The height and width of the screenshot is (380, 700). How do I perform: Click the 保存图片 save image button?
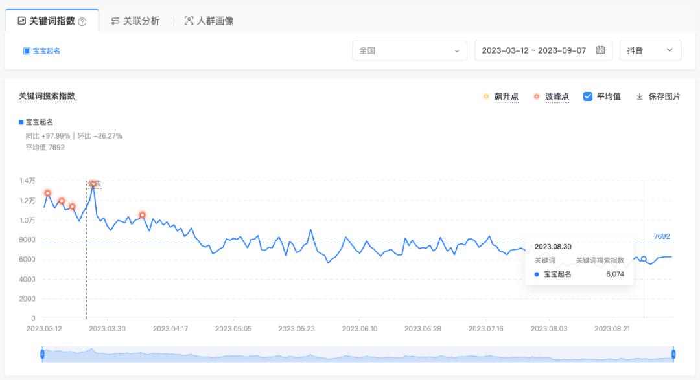tap(663, 96)
